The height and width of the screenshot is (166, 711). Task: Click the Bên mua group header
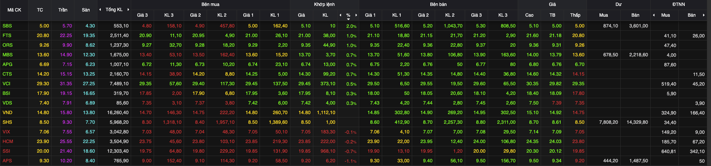click(210, 4)
